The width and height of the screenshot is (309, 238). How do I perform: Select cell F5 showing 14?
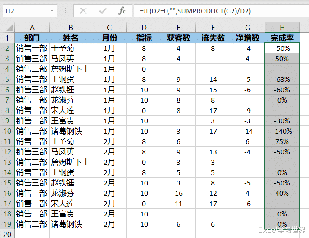point(213,79)
